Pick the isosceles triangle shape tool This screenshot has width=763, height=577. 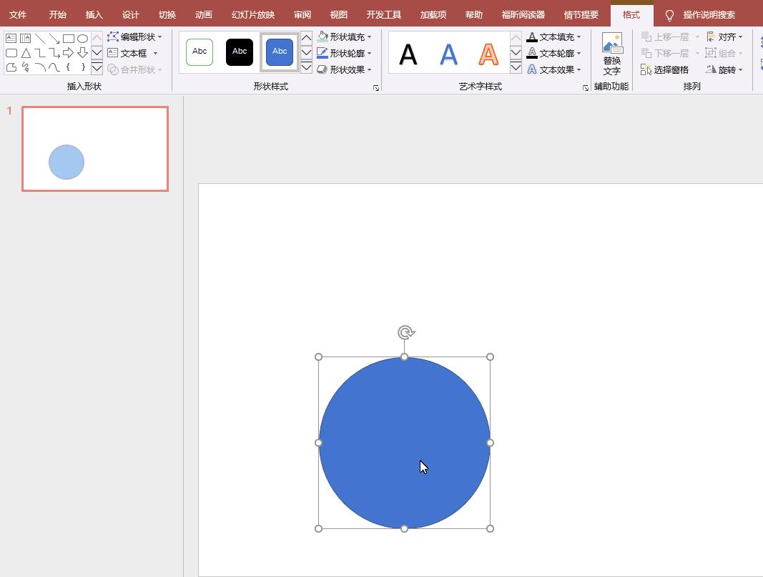(26, 53)
